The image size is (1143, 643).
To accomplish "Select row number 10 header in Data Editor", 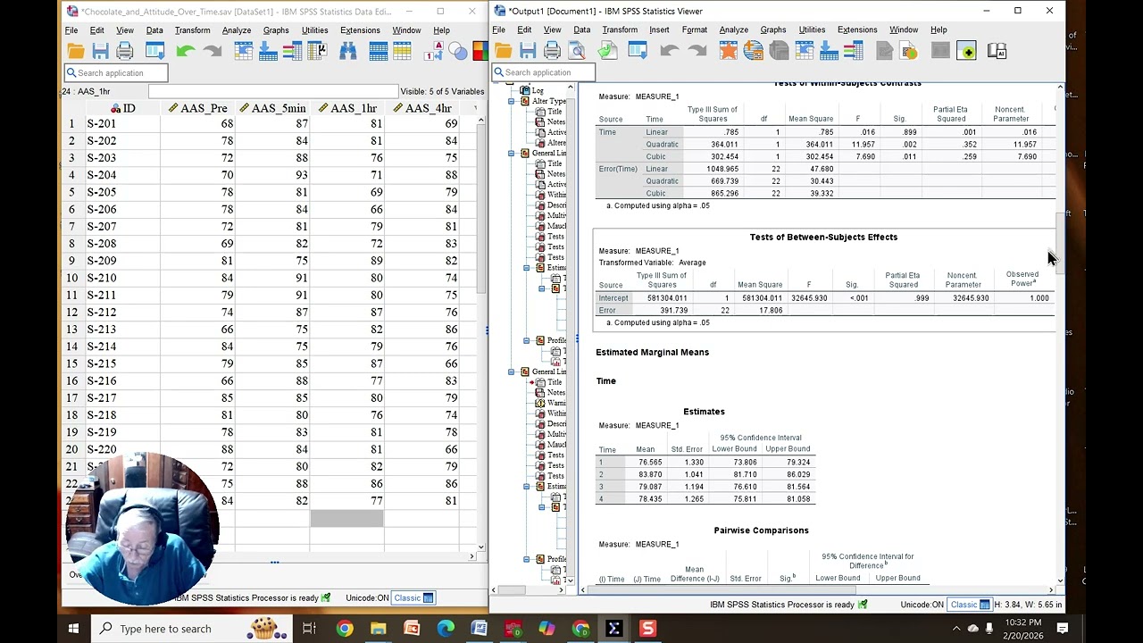I will (x=72, y=278).
